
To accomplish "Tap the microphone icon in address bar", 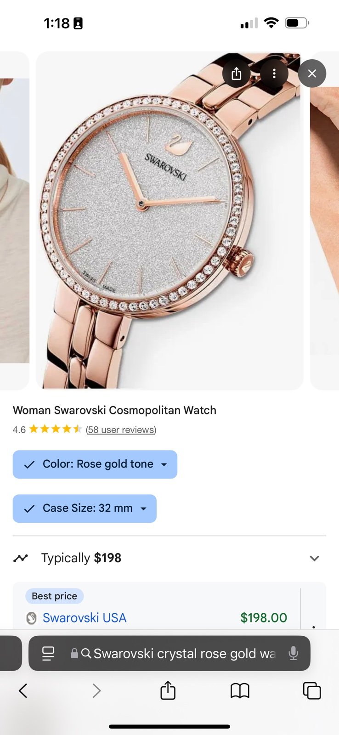I will (293, 653).
